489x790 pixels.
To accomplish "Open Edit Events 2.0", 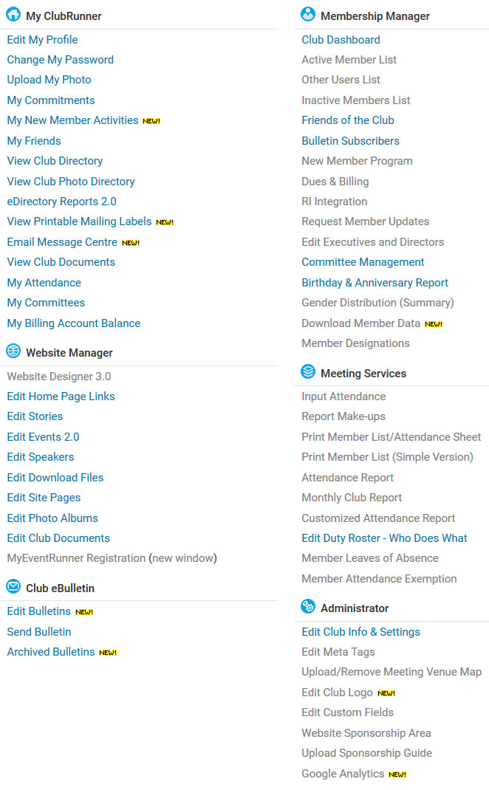I will click(x=43, y=437).
